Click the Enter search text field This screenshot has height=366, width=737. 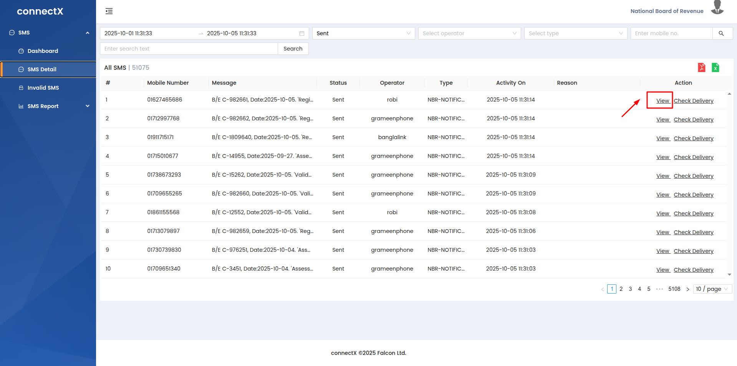pyautogui.click(x=189, y=49)
